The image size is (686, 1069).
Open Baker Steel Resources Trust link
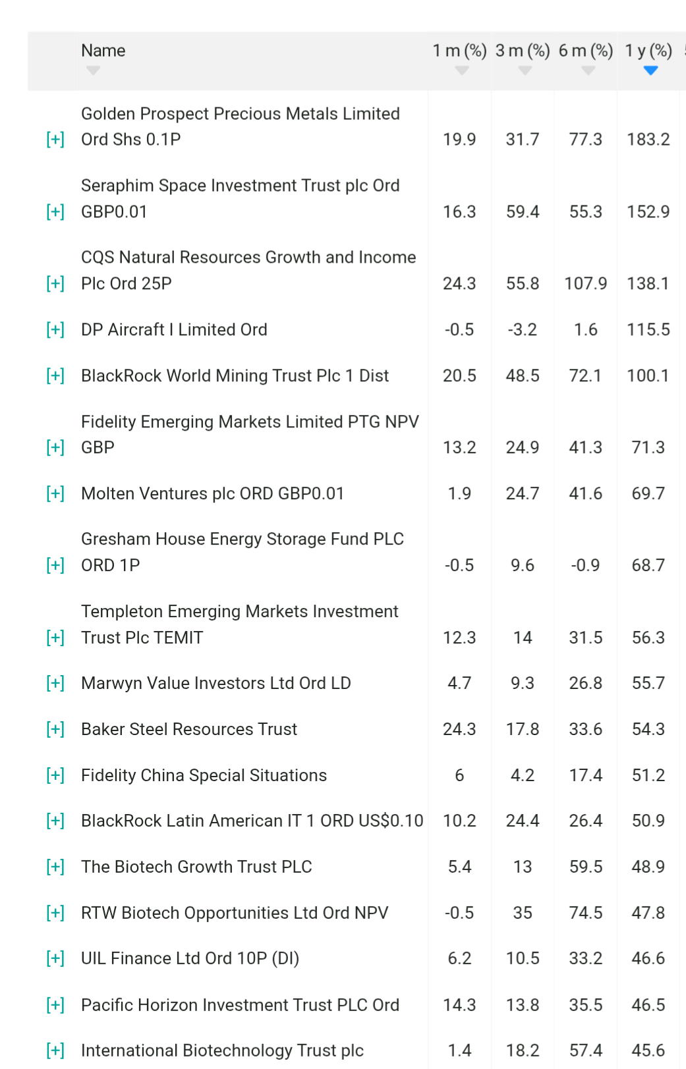point(189,729)
